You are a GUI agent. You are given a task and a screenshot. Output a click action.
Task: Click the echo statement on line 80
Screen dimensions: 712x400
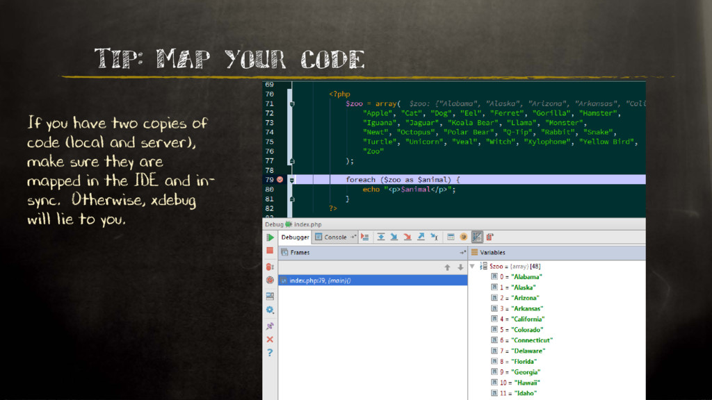click(x=409, y=190)
